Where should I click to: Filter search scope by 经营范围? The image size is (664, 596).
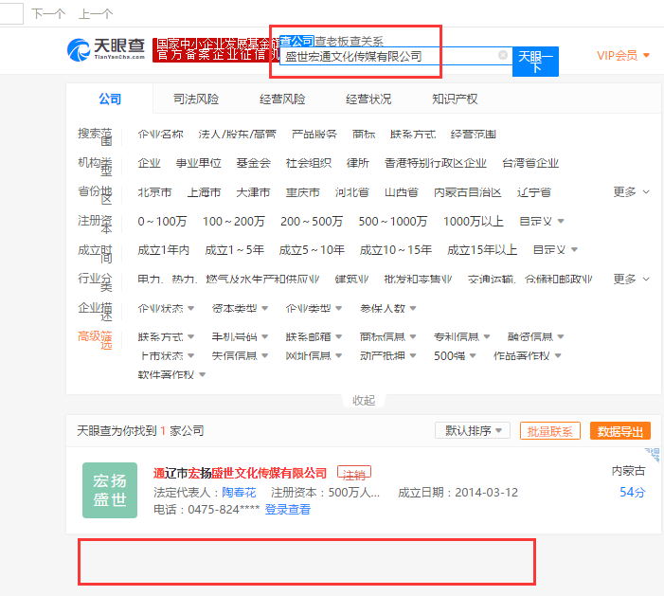(473, 135)
